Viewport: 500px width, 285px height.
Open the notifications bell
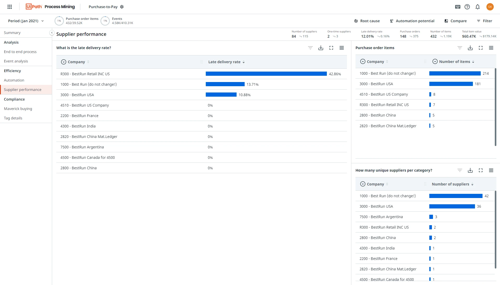pos(478,7)
